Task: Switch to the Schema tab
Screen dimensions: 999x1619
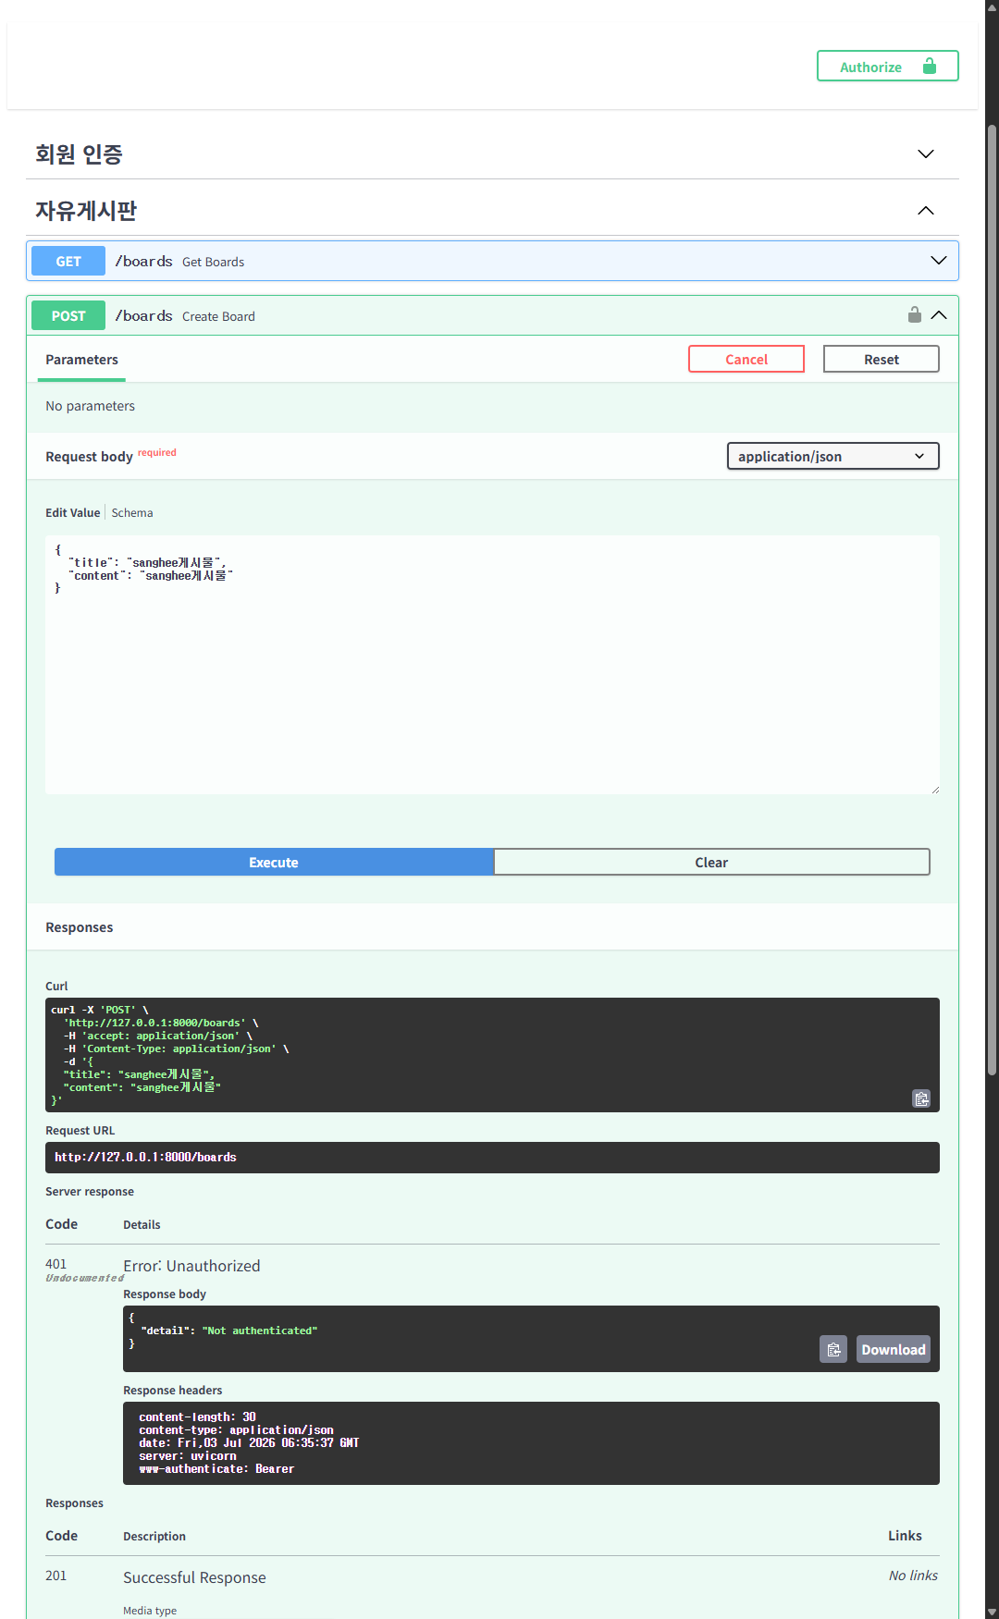Action: coord(132,512)
